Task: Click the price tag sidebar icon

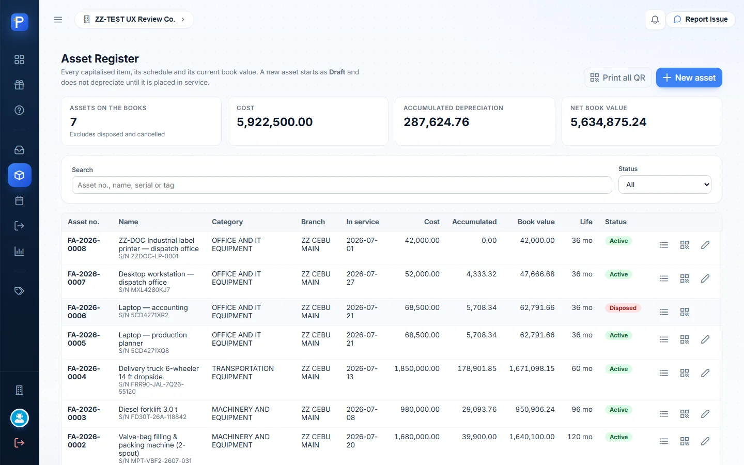Action: click(x=19, y=291)
